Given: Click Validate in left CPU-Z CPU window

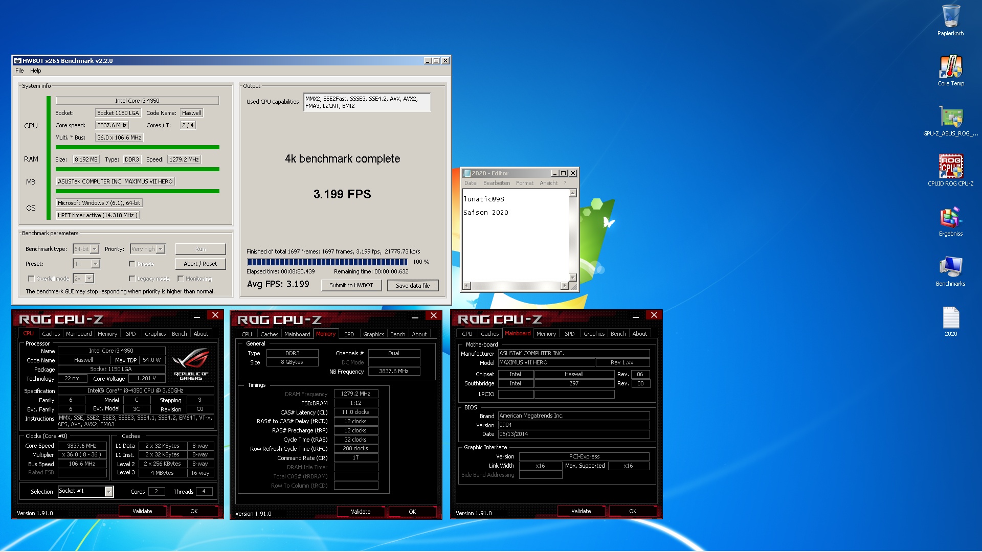Looking at the screenshot, I should [142, 511].
